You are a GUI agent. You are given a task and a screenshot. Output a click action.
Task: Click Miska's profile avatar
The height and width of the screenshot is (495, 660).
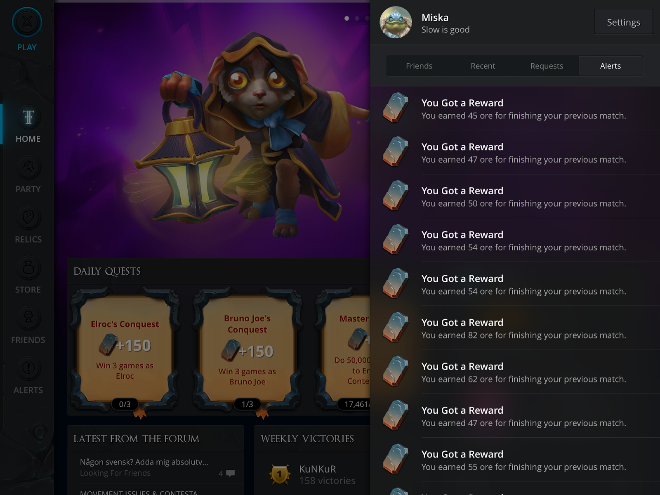[x=396, y=23]
